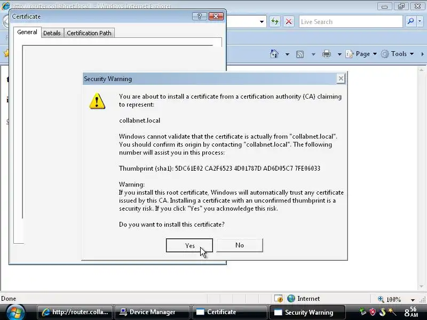Expand the address bar history dropdown
The width and height of the screenshot is (427, 320).
[262, 21]
